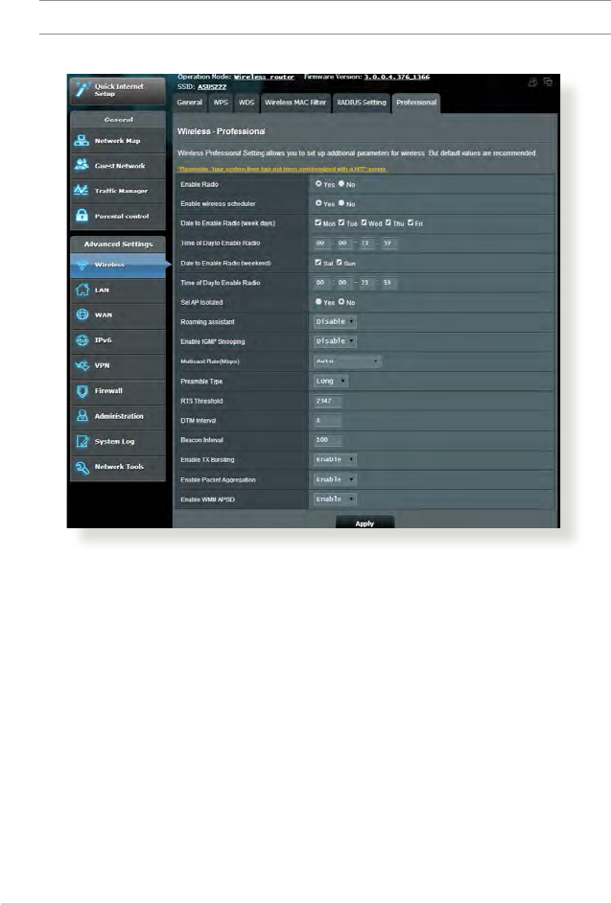Open the Guest Network menu item

118,165
